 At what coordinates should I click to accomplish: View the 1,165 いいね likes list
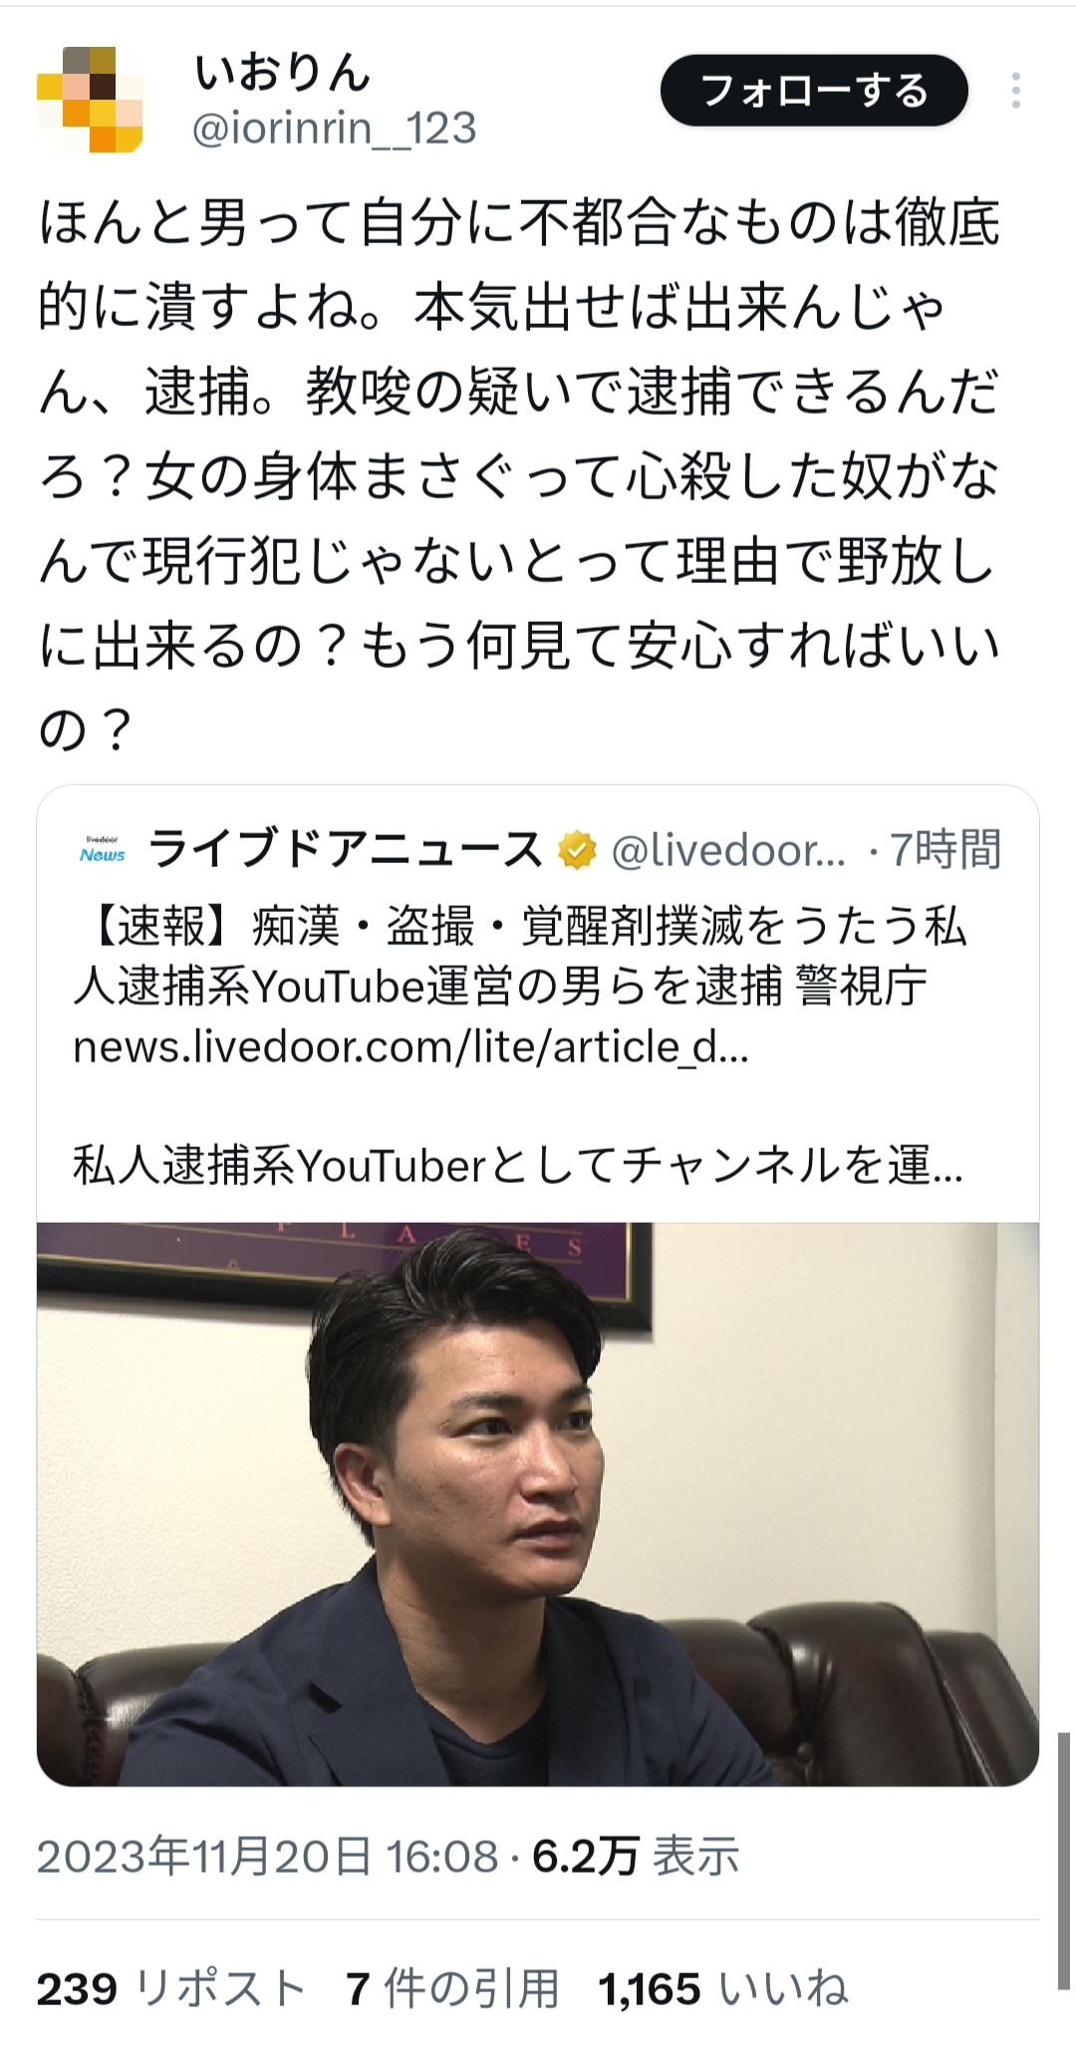click(723, 1988)
